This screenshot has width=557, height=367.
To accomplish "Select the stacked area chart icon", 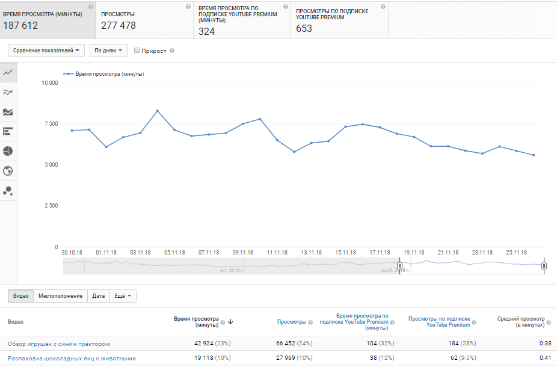I will tap(8, 112).
